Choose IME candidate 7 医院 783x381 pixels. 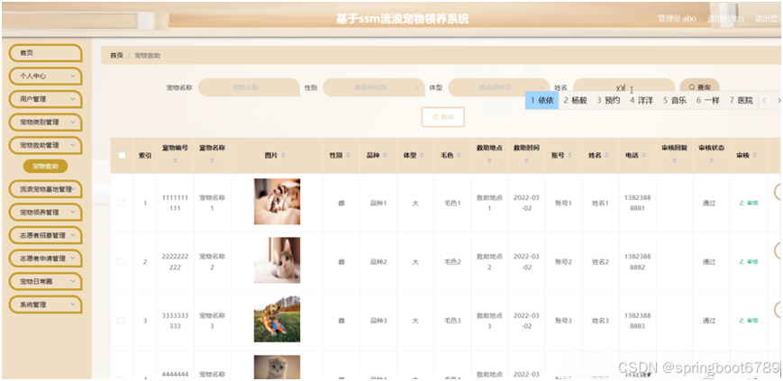(741, 100)
